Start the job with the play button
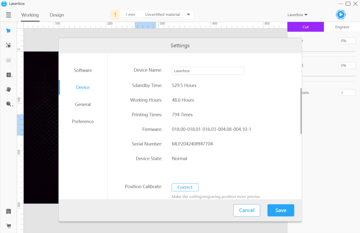 pos(341,15)
